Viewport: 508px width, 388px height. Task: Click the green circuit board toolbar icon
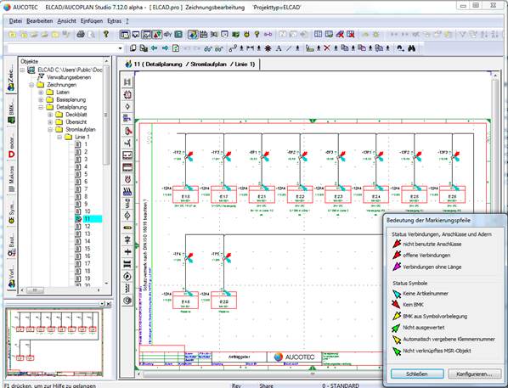pyautogui.click(x=236, y=34)
